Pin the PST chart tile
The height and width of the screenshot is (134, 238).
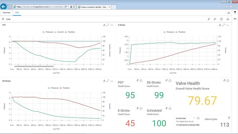click(104, 25)
